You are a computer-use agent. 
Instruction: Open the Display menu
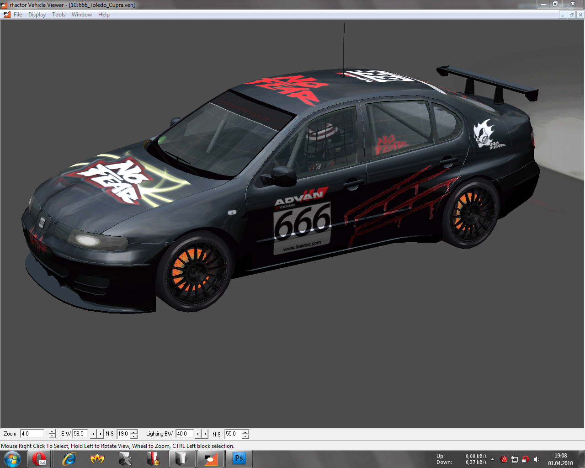pos(37,15)
